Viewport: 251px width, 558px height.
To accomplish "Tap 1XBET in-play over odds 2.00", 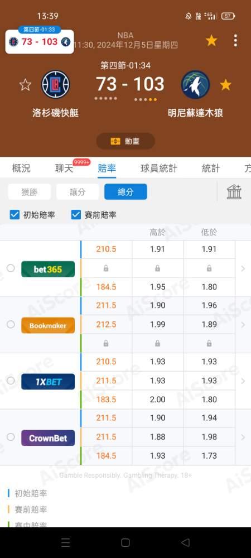I will (157, 400).
